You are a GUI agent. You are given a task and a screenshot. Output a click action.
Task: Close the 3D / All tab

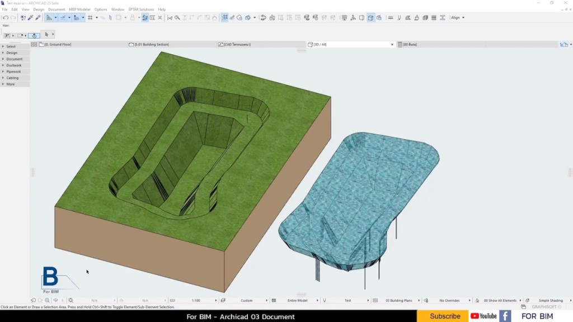[393, 44]
